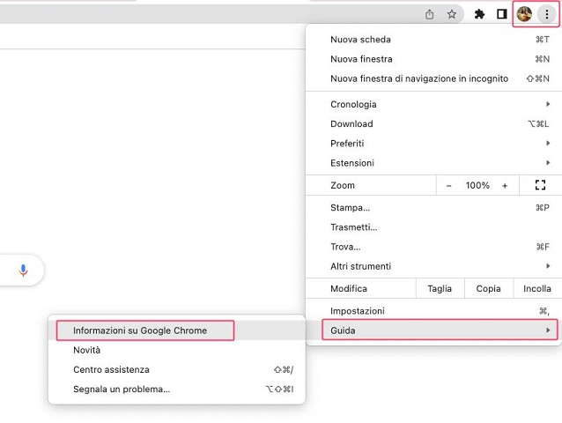Click the Taglia button
Screen dimensions: 562x423
pos(440,288)
